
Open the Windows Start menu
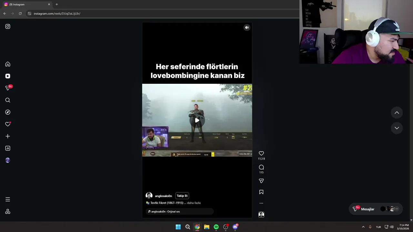coord(178,227)
